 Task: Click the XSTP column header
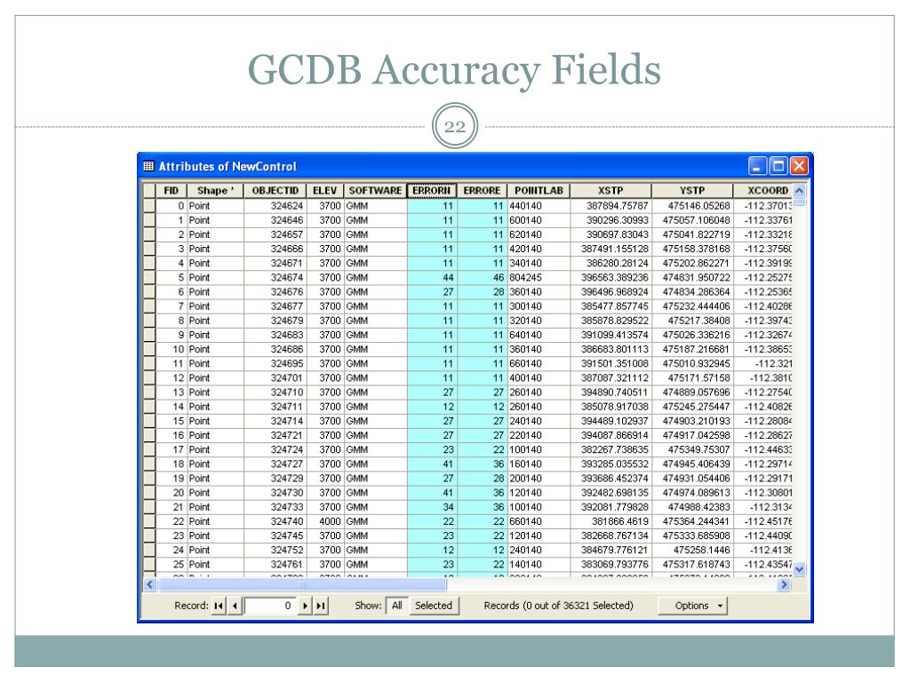point(610,190)
